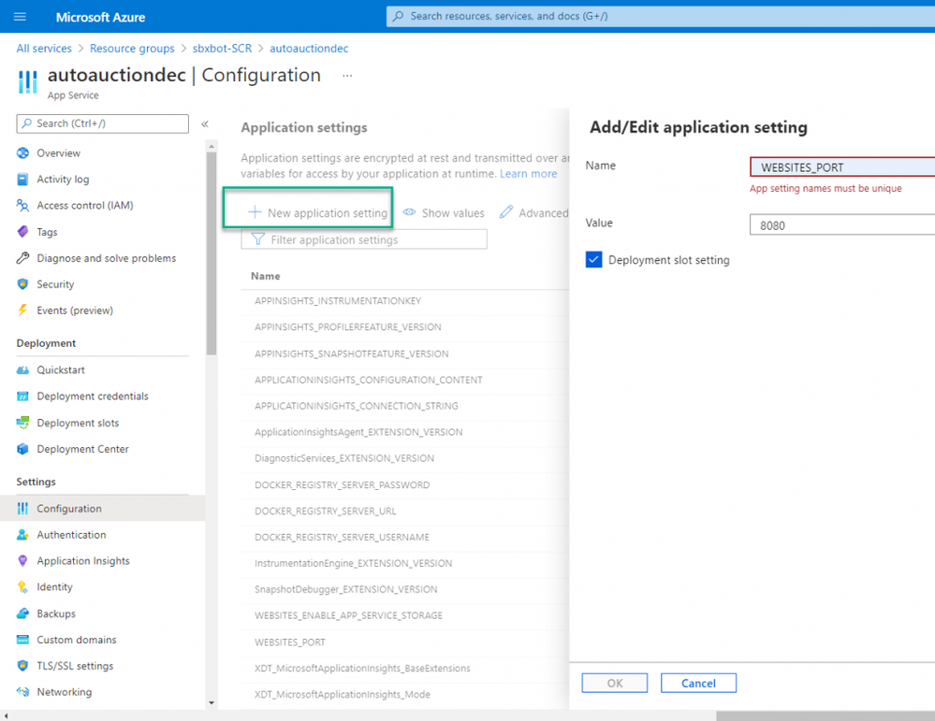Click the Show values eye icon

(x=409, y=212)
